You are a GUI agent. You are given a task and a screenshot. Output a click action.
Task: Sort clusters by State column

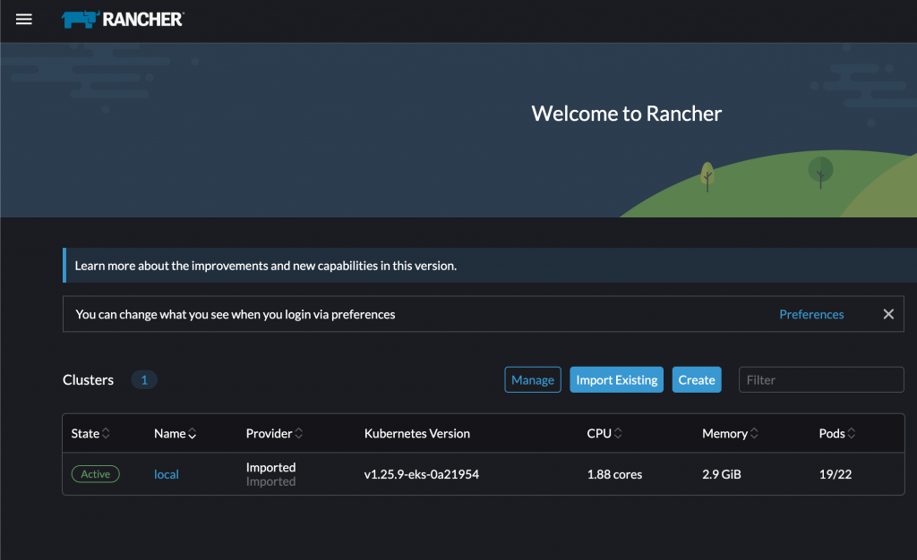(90, 433)
